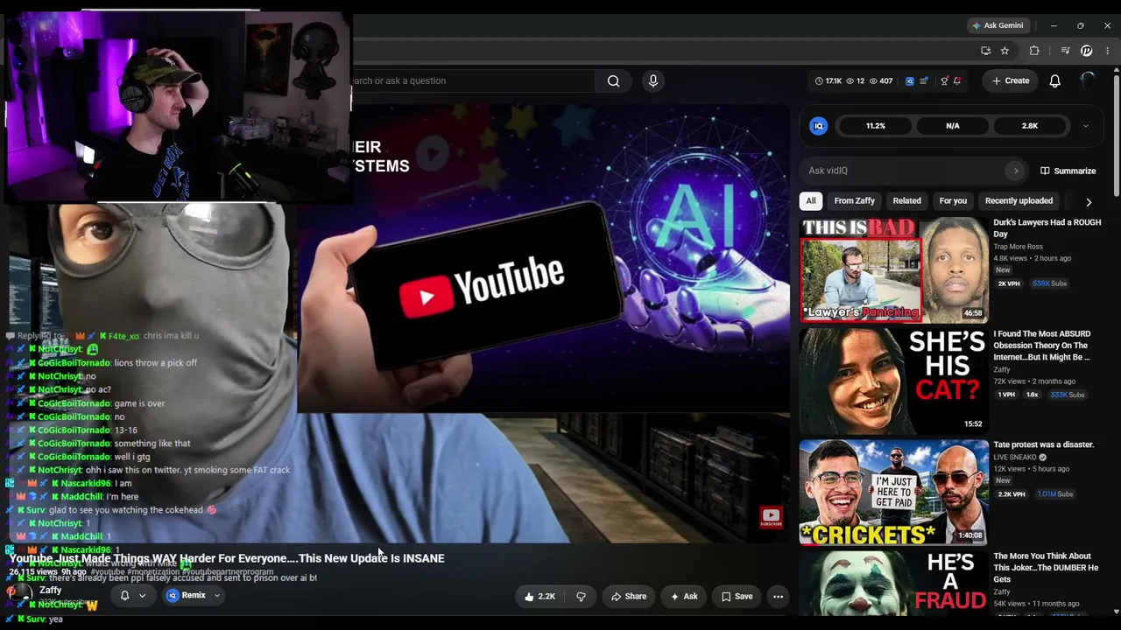Click the '333K Subs' vidIQ stat

1068,395
